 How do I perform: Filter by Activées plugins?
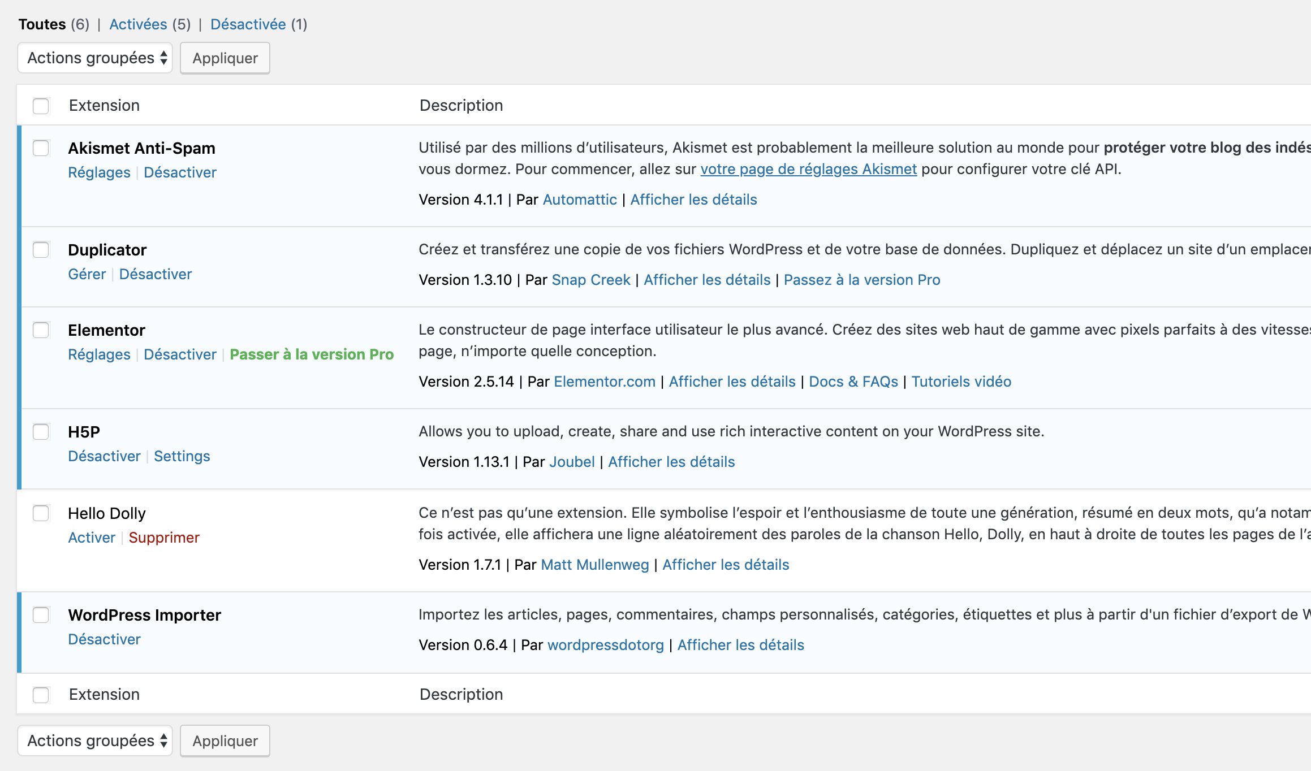(x=138, y=24)
